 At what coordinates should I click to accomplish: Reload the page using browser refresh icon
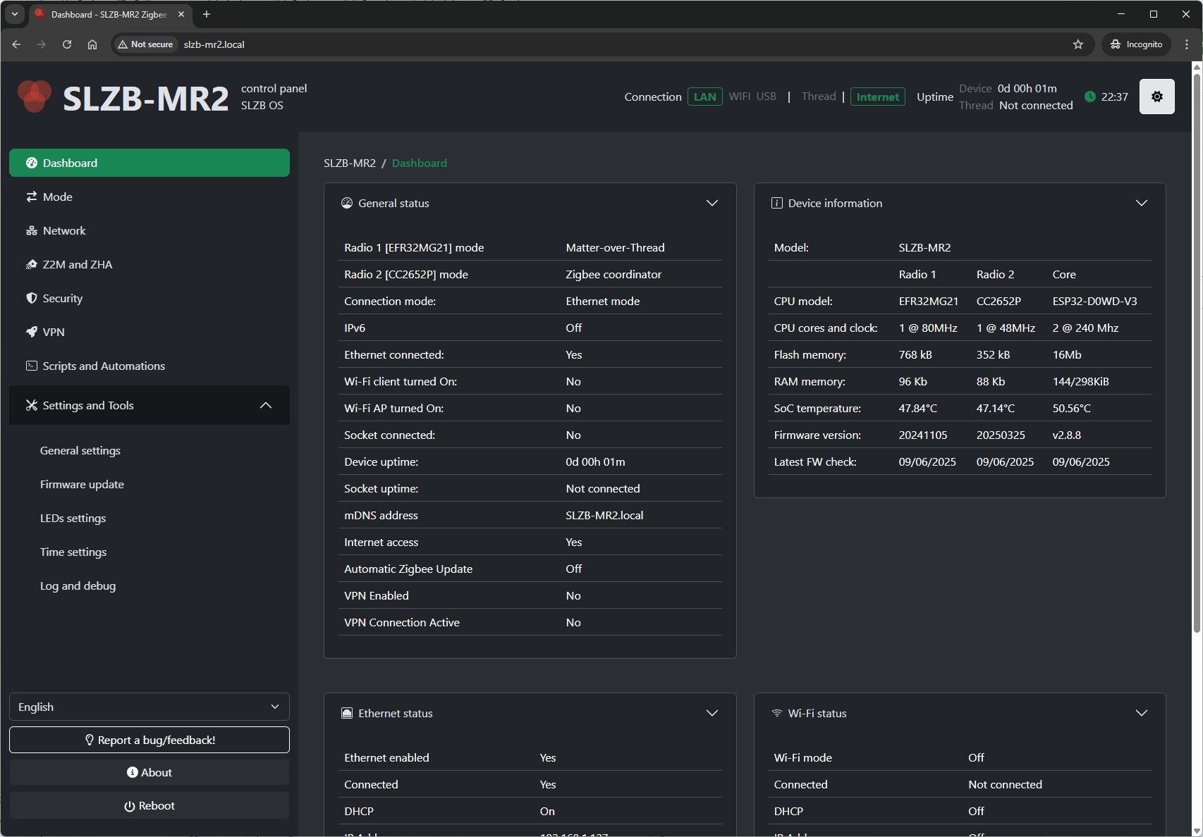pyautogui.click(x=67, y=44)
